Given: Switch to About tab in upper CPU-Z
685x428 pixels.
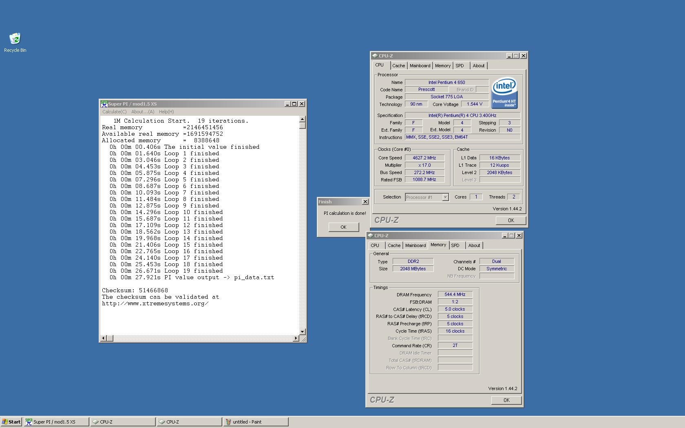Looking at the screenshot, I should [479, 66].
